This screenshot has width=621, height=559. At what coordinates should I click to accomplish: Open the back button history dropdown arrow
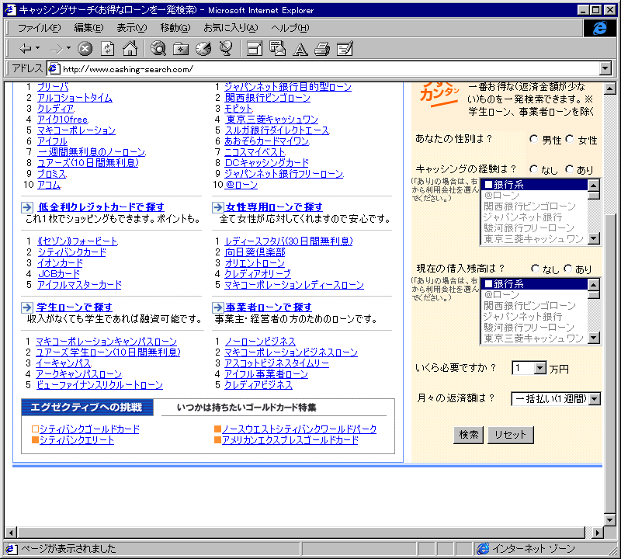(37, 48)
